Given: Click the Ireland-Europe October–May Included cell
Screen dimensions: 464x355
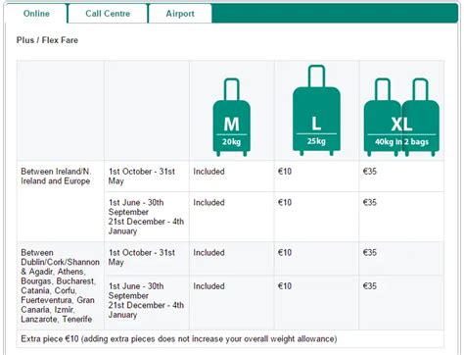Looking at the screenshot, I should point(232,177).
